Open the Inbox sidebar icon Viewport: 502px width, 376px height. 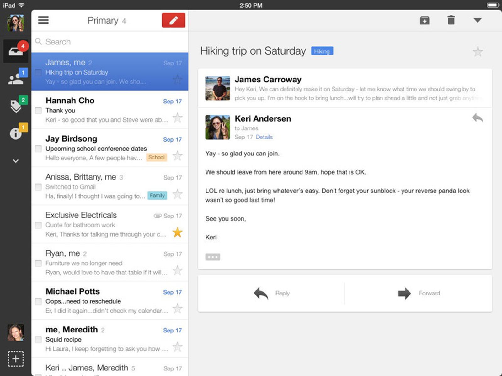(16, 51)
